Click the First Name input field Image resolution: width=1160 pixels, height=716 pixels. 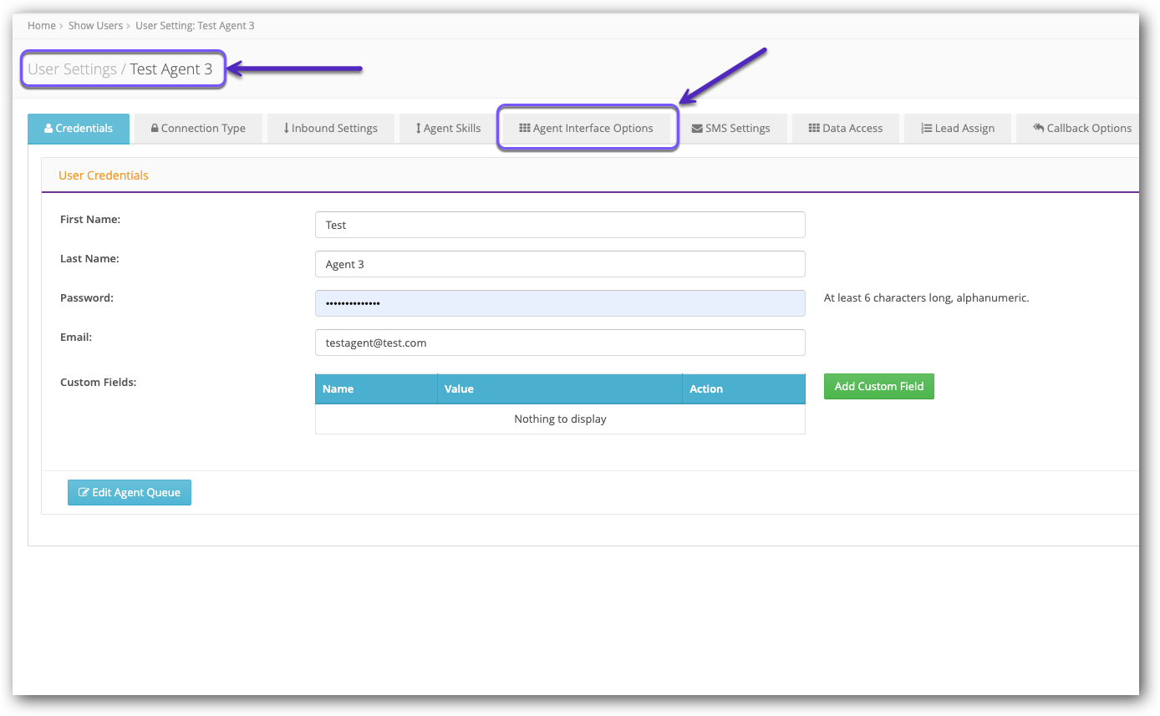coord(560,225)
